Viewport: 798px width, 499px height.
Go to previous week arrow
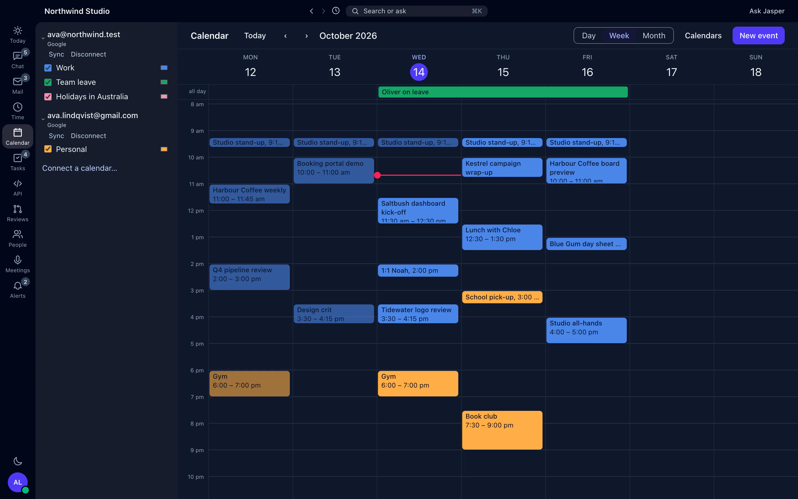[285, 36]
